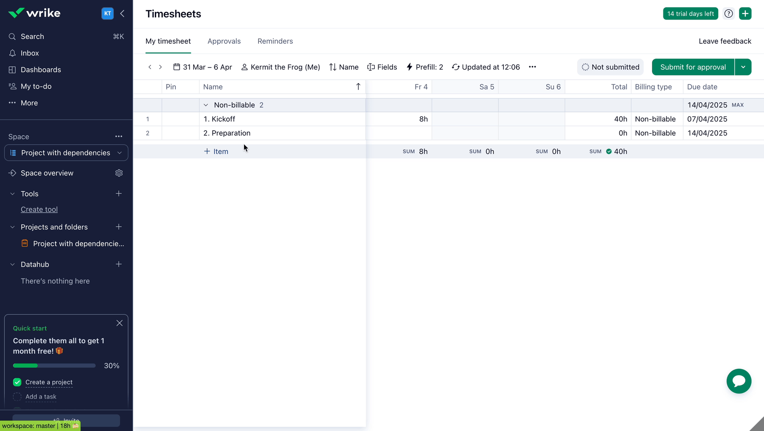Open the Submit for approval dropdown arrow

[743, 67]
